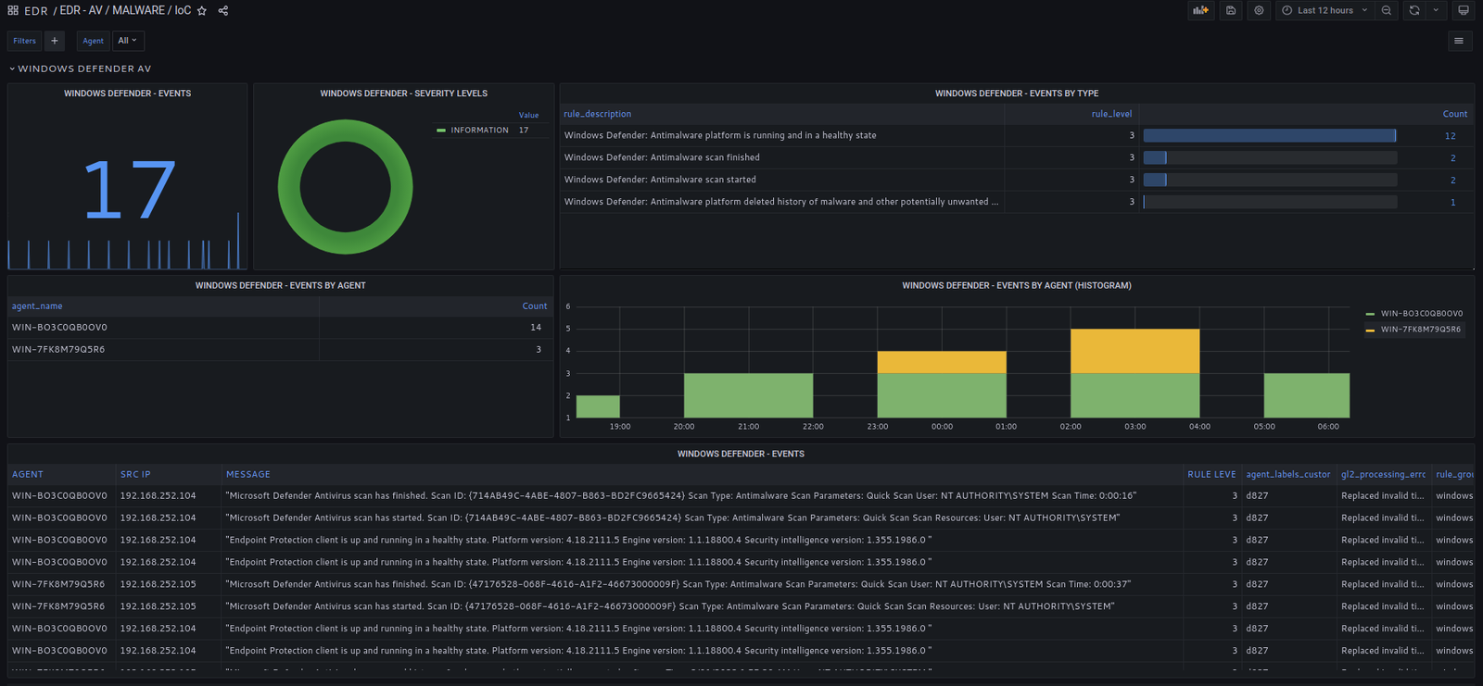Save the dashboard with the disk icon
Viewport: 1483px width, 686px height.
1231,10
